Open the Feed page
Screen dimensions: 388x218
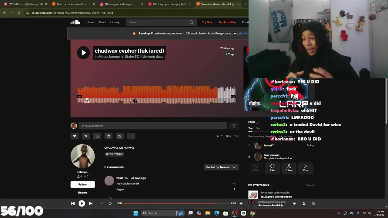click(102, 22)
